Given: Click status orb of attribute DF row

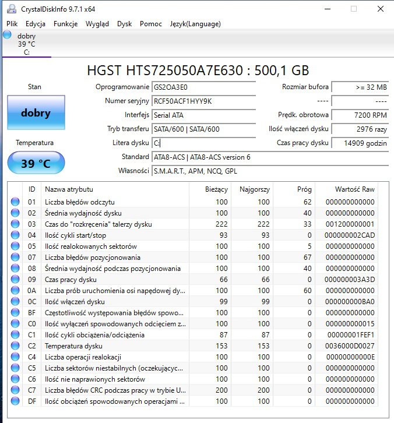Looking at the screenshot, I should click(x=15, y=401).
